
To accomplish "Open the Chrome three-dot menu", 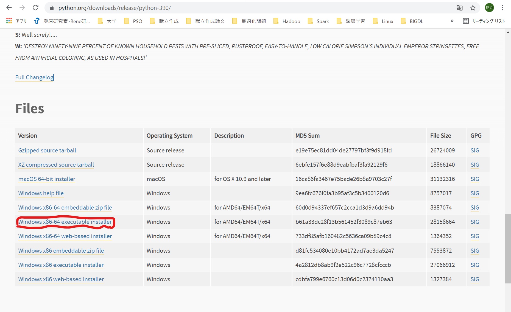I will click(502, 8).
